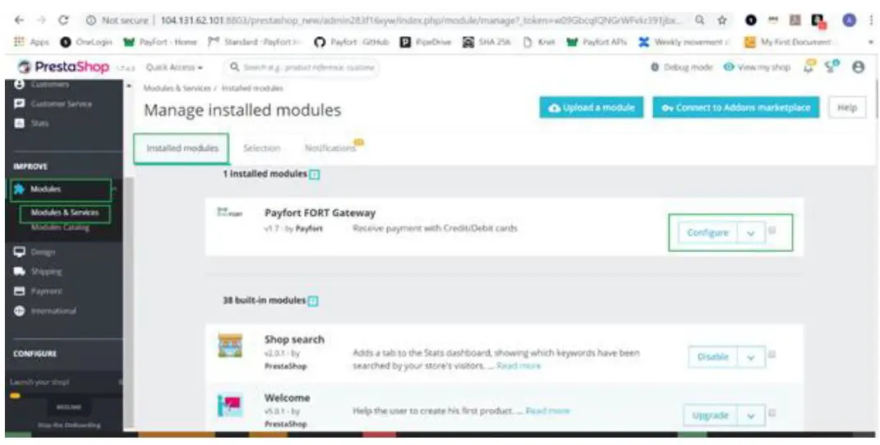880x445 pixels.
Task: Open Modules Catalog submenu item
Action: pos(60,227)
